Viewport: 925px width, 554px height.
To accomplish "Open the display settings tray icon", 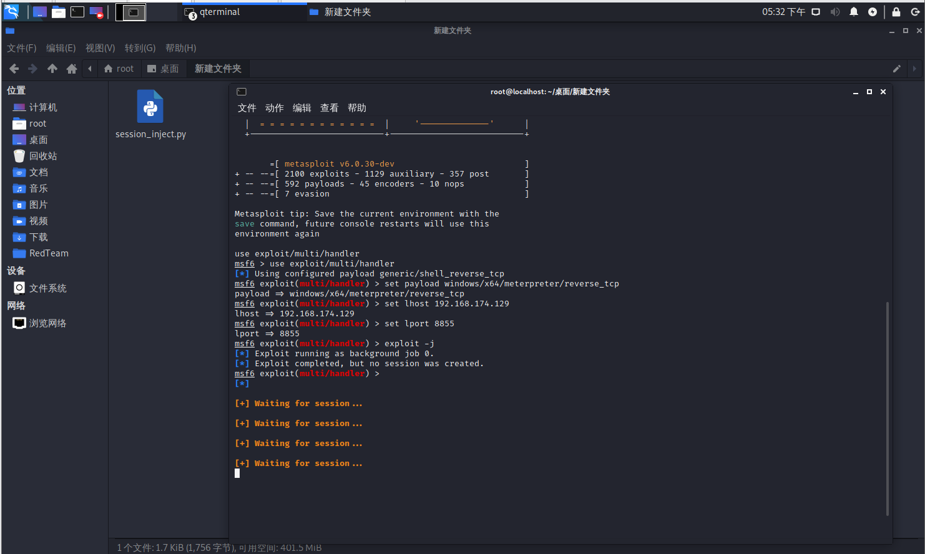I will click(x=815, y=12).
